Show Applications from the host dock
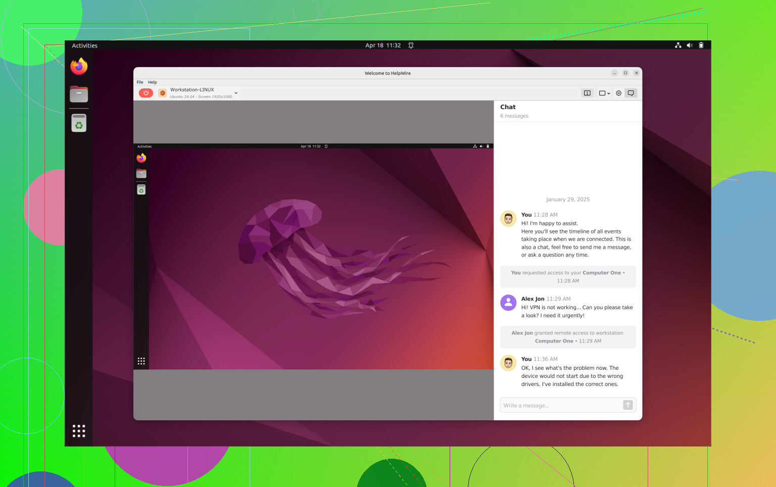This screenshot has width=776, height=487. pyautogui.click(x=79, y=431)
